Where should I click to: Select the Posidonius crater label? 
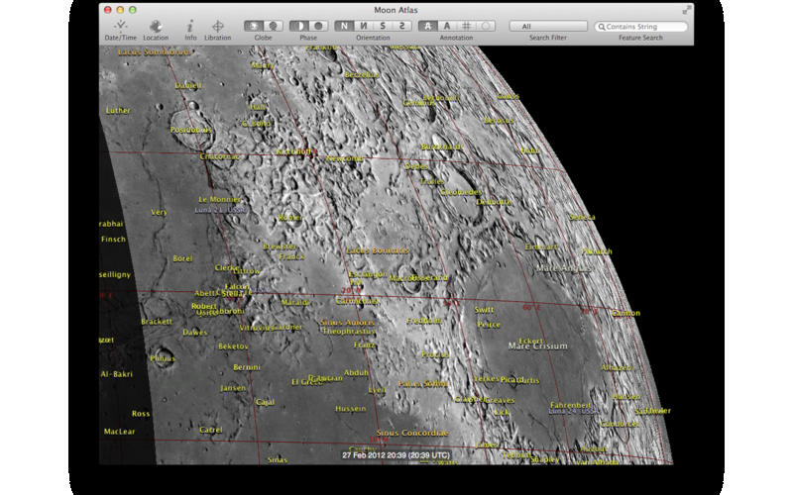[x=190, y=130]
